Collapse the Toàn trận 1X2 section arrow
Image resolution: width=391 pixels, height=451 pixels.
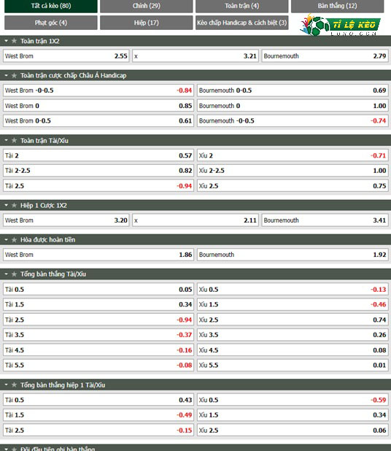tap(6, 41)
